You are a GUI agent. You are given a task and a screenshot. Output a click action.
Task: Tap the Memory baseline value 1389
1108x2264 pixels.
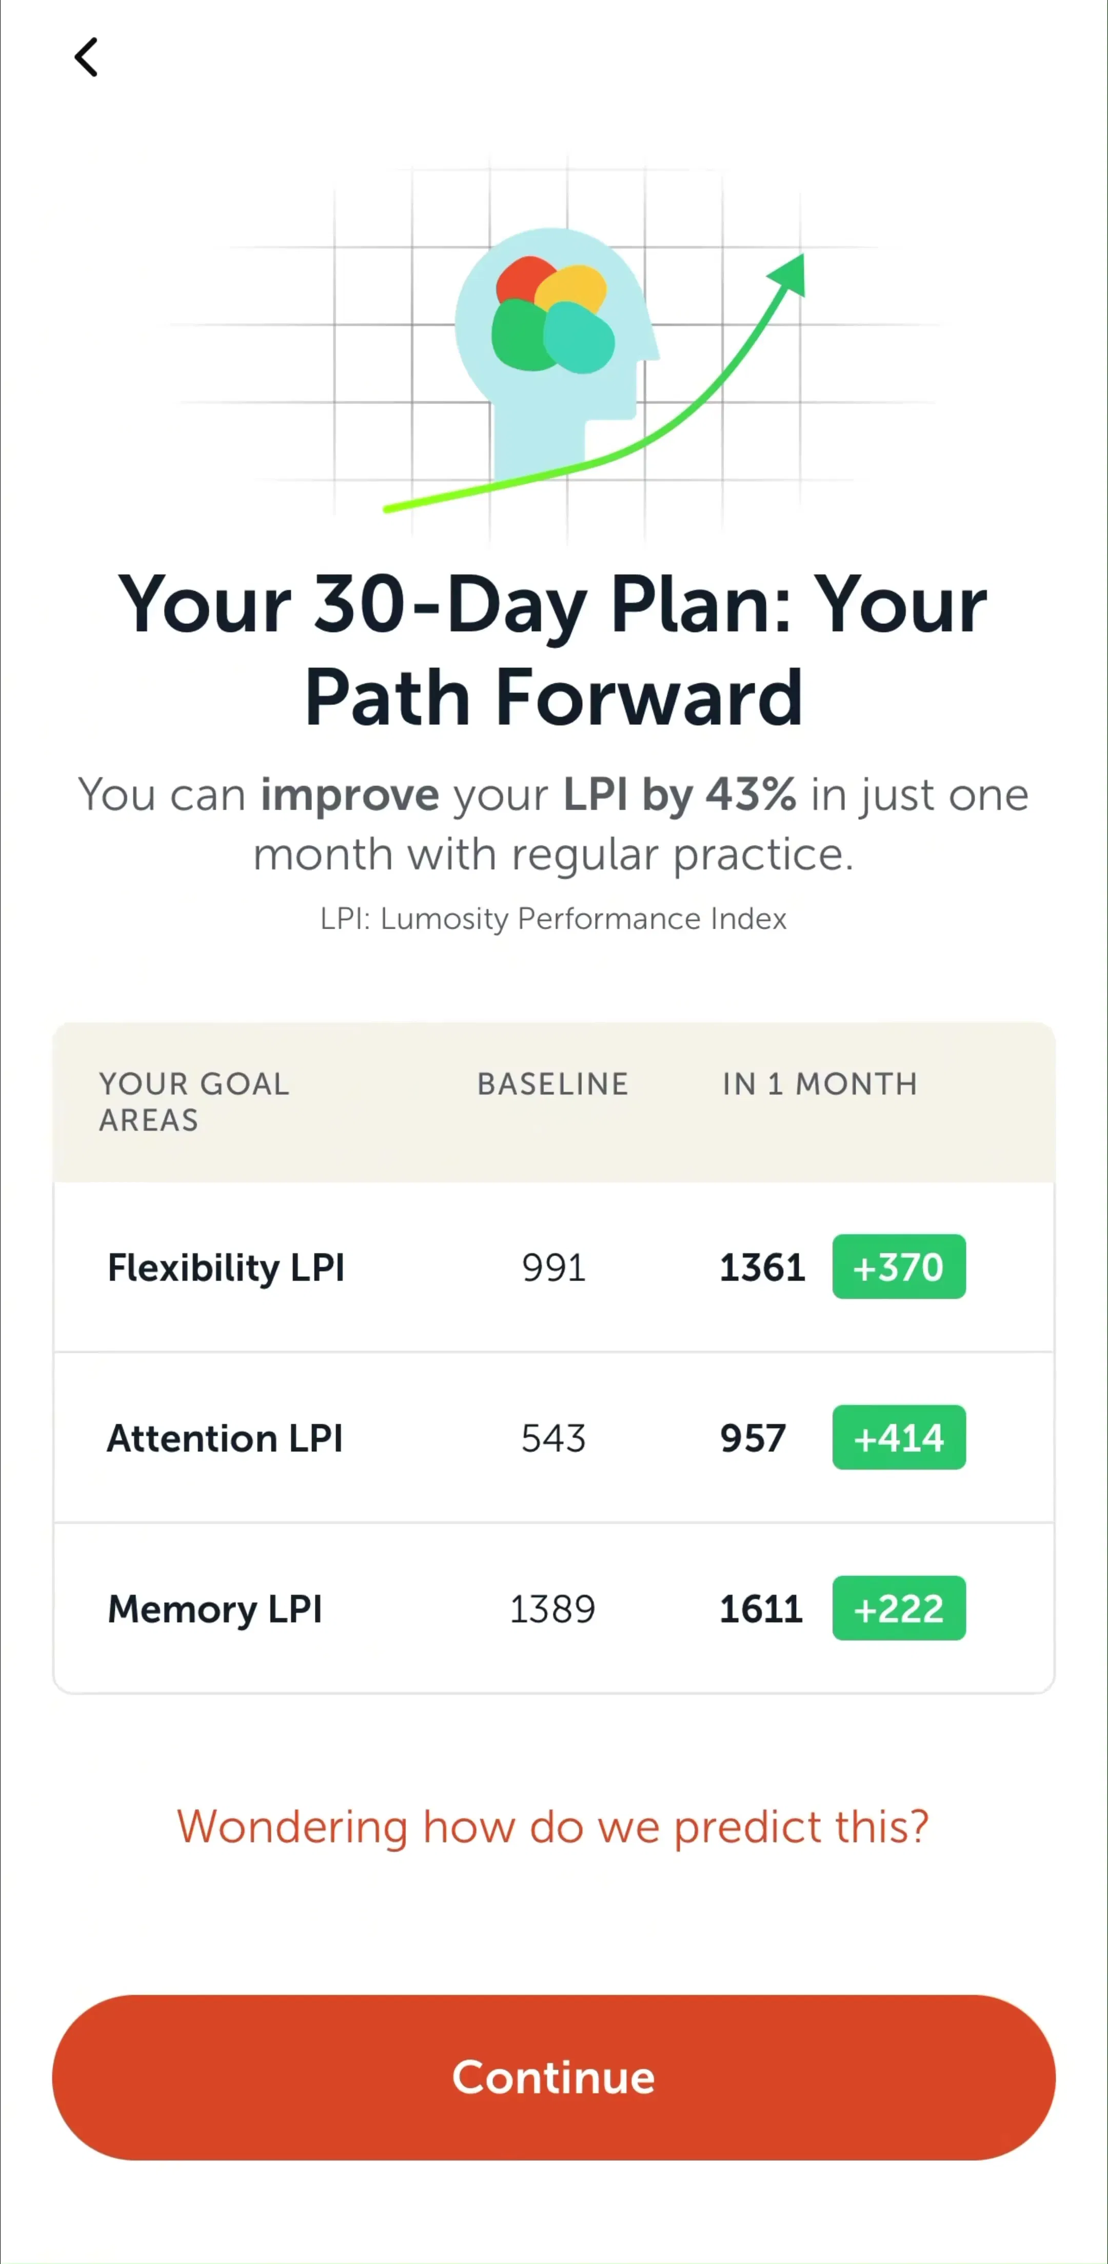(552, 1609)
